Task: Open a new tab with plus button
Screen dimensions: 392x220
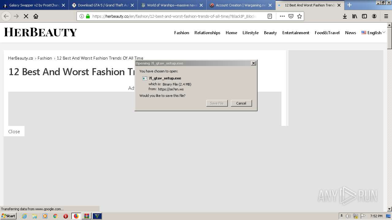Action: click(349, 5)
